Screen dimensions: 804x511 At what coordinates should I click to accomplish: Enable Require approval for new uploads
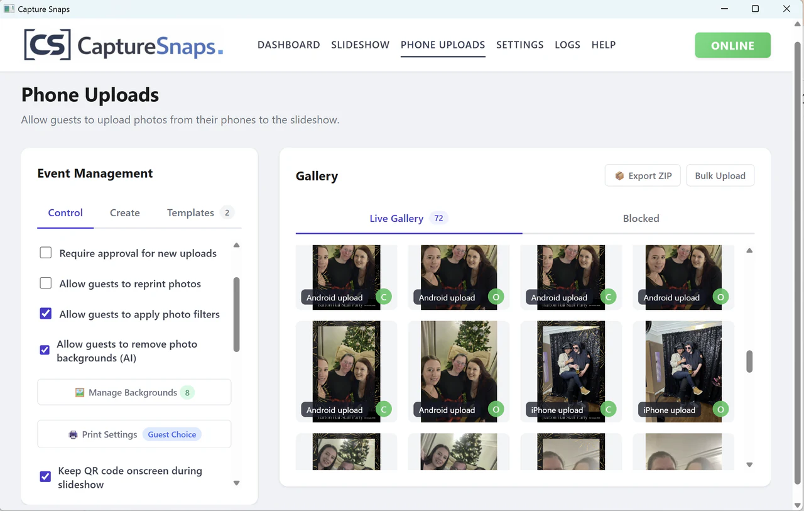46,253
